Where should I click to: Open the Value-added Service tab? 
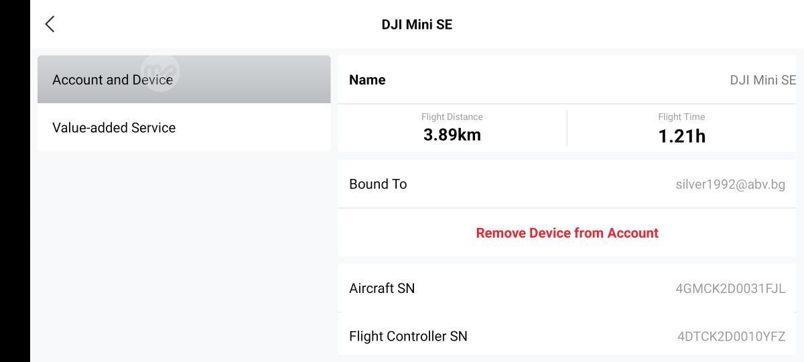pos(114,128)
